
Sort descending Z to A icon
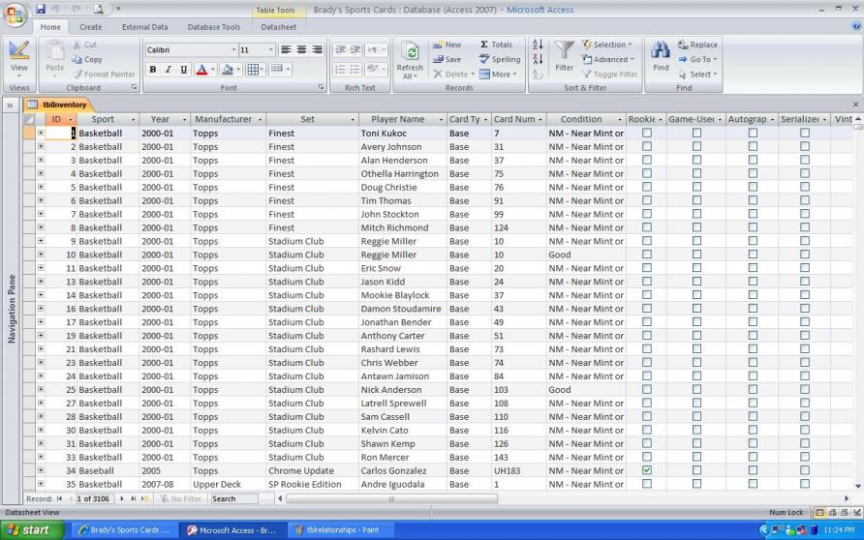pyautogui.click(x=538, y=59)
